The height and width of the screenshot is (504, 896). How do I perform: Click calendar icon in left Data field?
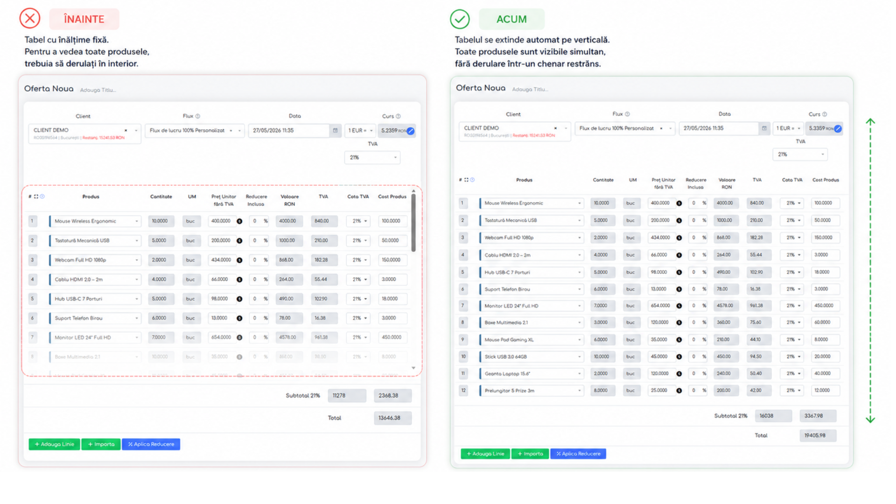(x=335, y=131)
